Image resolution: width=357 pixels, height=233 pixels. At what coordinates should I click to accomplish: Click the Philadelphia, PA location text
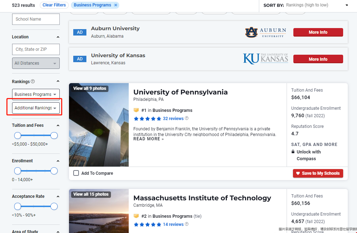pyautogui.click(x=148, y=99)
